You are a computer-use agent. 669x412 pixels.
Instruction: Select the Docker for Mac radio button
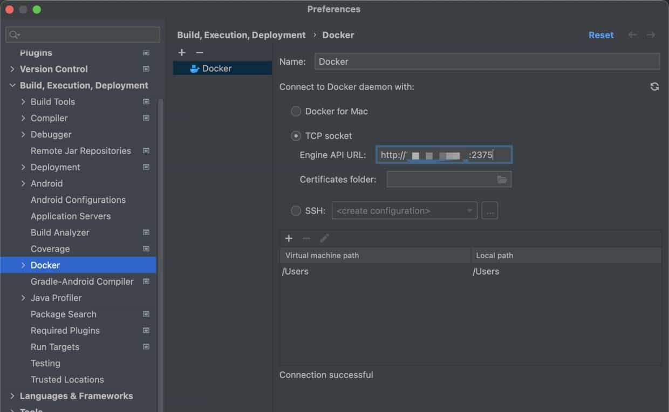[296, 112]
